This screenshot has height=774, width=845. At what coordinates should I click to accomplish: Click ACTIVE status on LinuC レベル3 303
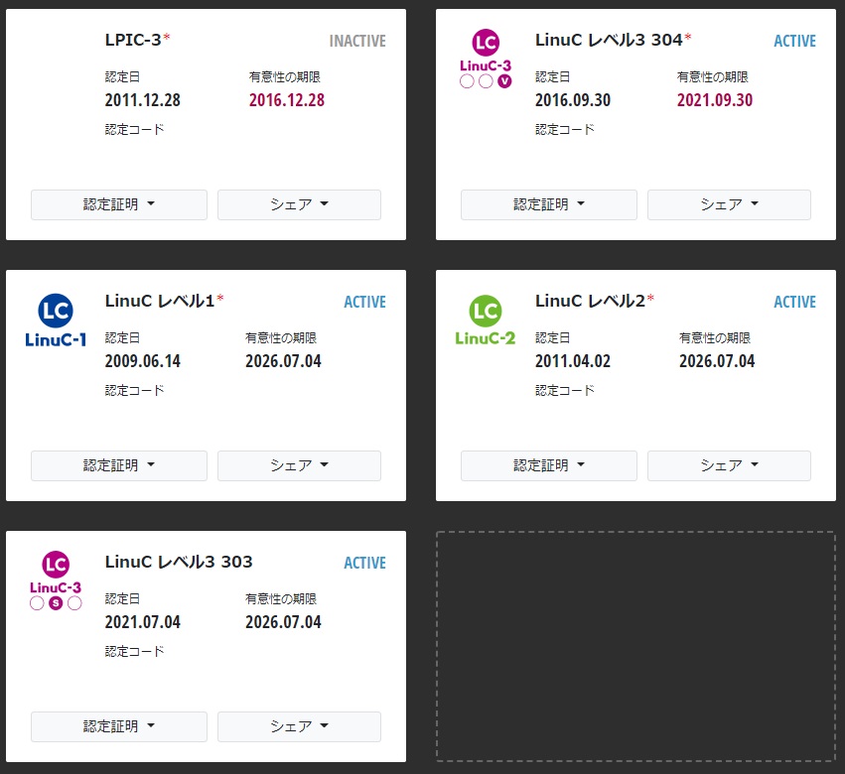(364, 563)
